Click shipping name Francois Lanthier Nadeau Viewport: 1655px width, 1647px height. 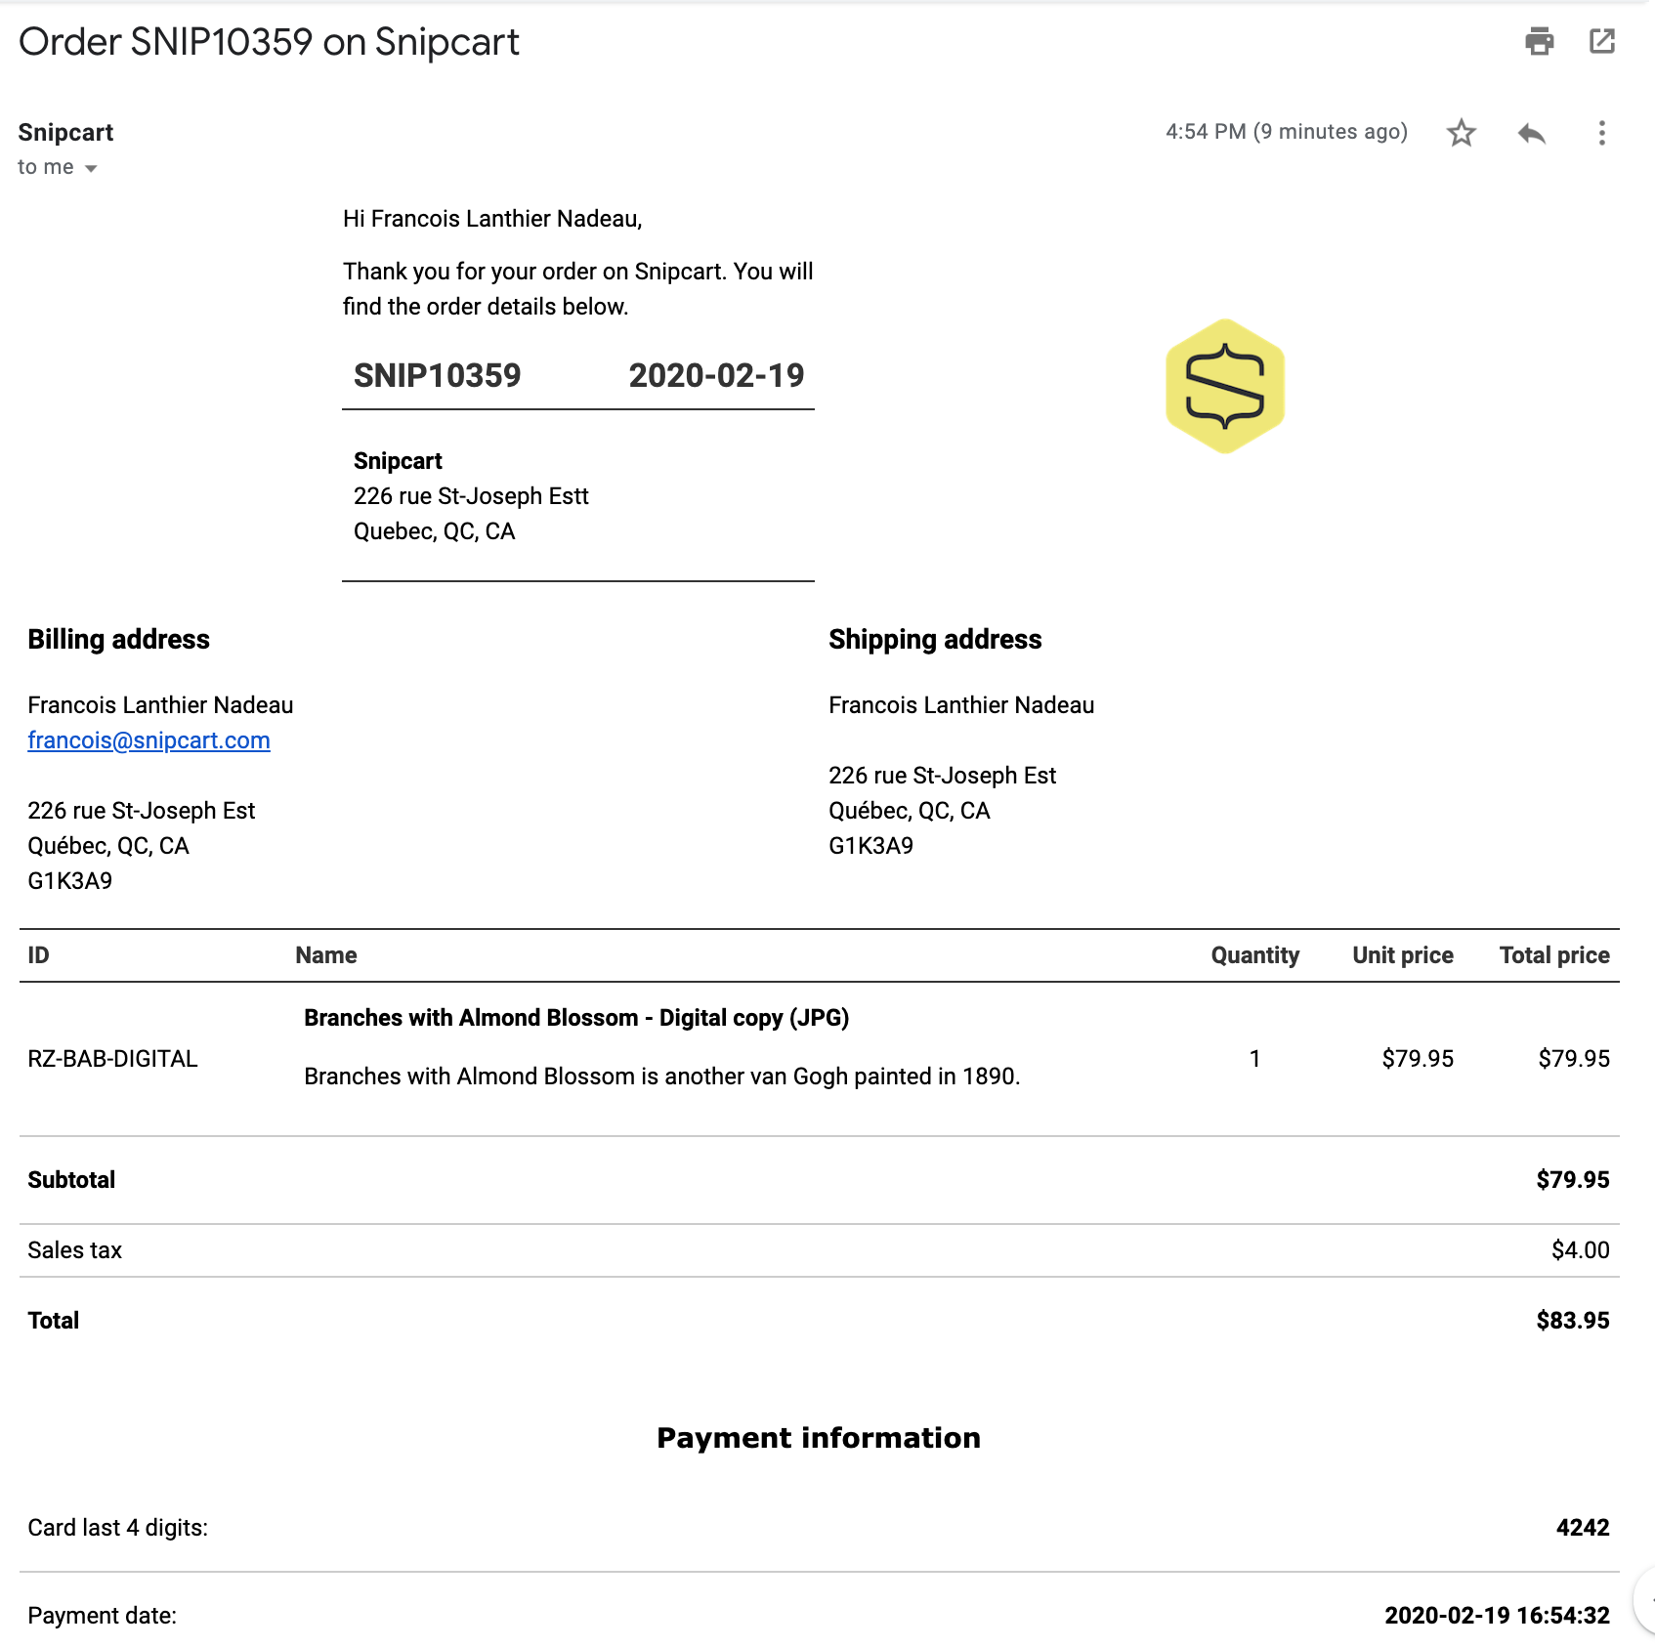tap(961, 705)
